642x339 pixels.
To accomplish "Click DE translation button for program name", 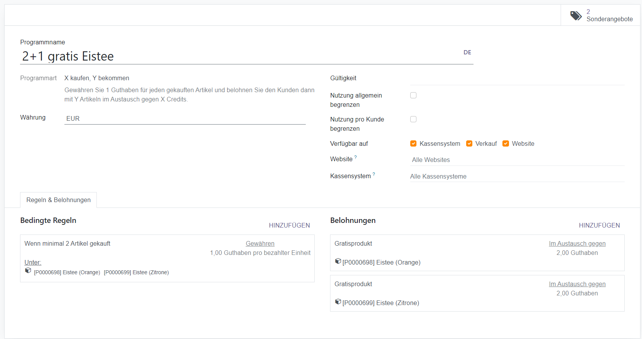I will 467,52.
